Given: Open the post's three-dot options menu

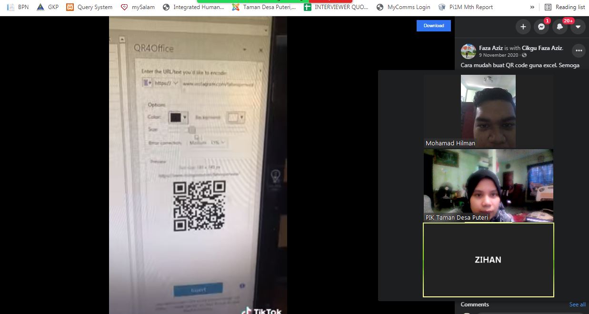Looking at the screenshot, I should [579, 51].
